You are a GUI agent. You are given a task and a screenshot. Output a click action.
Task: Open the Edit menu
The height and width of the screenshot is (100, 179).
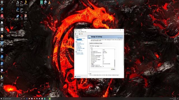click(77, 32)
